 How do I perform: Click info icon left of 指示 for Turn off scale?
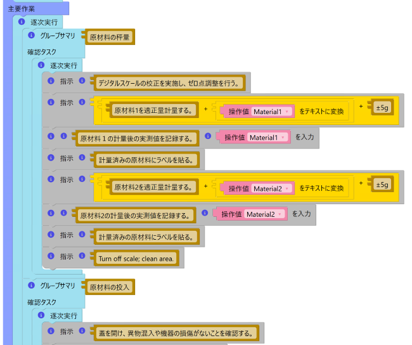click(x=51, y=257)
